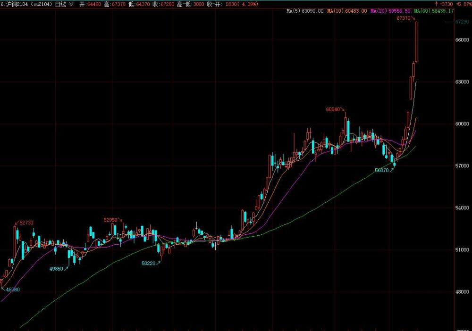The width and height of the screenshot is (472, 331).
Task: Expand the double-chevron next to 日线
Action: (x=71, y=4)
